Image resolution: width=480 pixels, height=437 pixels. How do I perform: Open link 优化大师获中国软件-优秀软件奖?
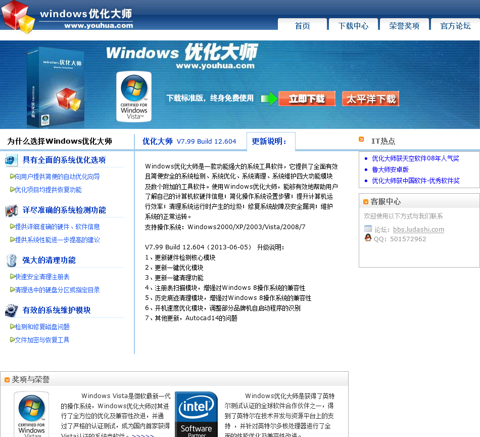coord(416,181)
